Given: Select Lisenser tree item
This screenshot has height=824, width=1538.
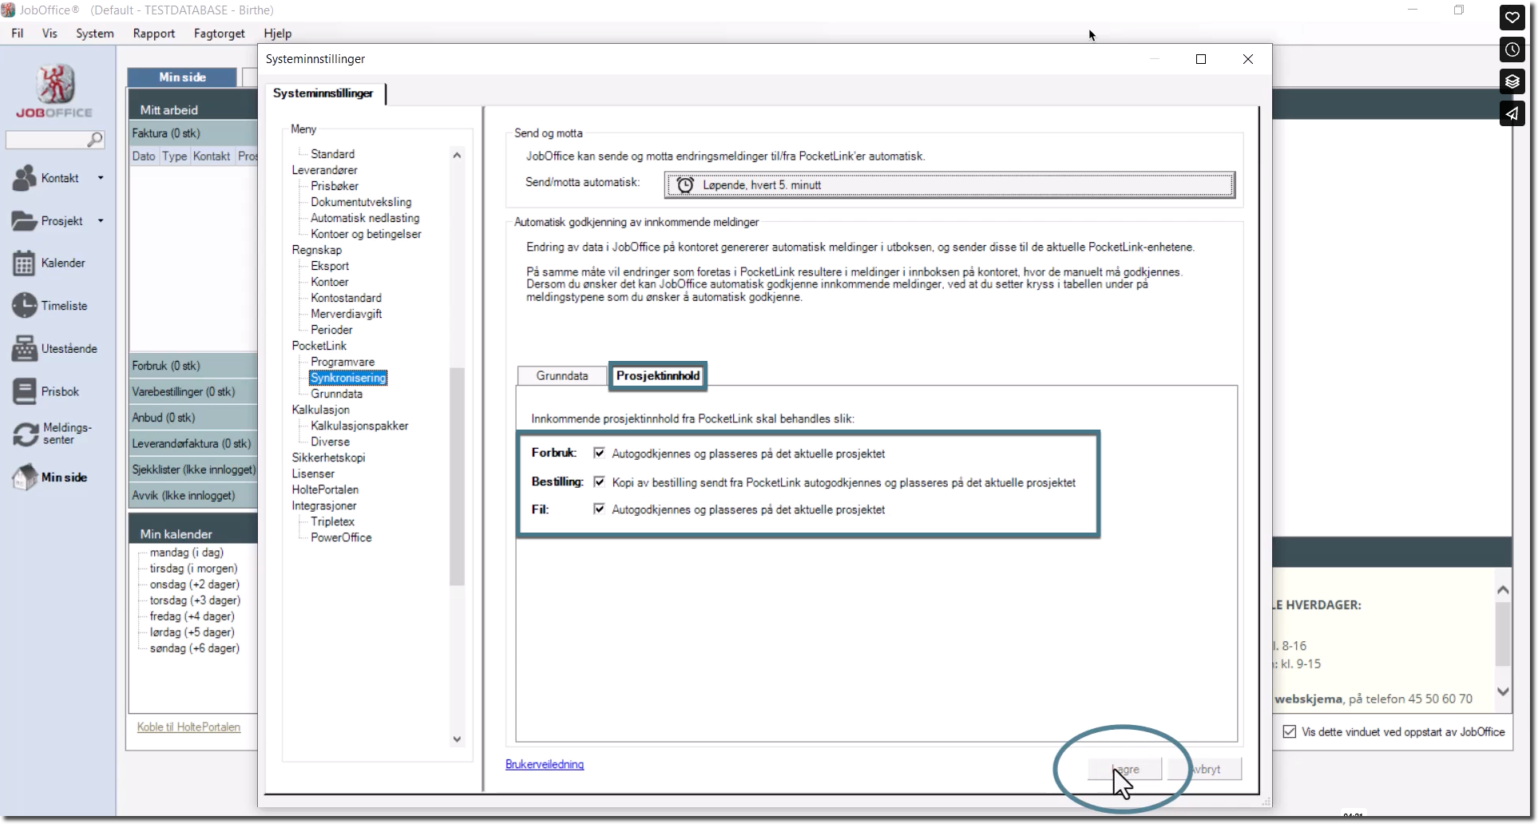Looking at the screenshot, I should click(x=313, y=473).
